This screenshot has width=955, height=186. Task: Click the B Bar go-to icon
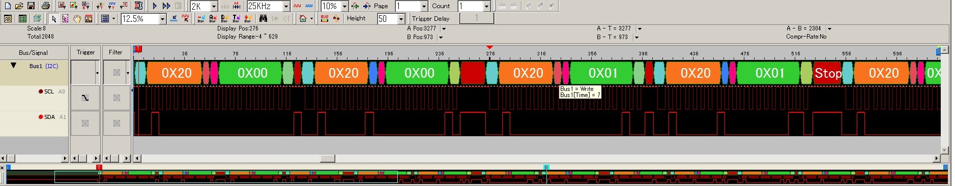[x=224, y=19]
